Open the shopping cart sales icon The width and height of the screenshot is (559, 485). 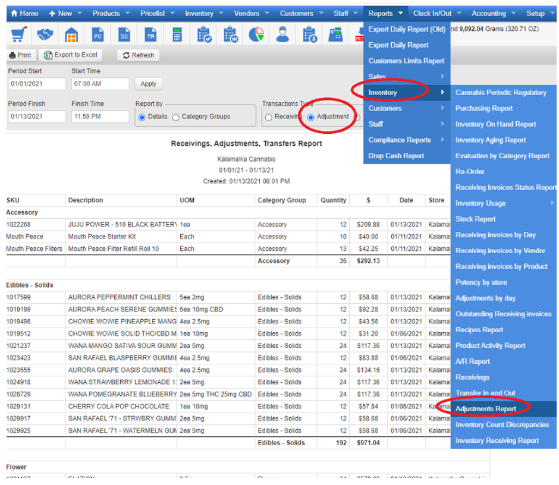(18, 34)
